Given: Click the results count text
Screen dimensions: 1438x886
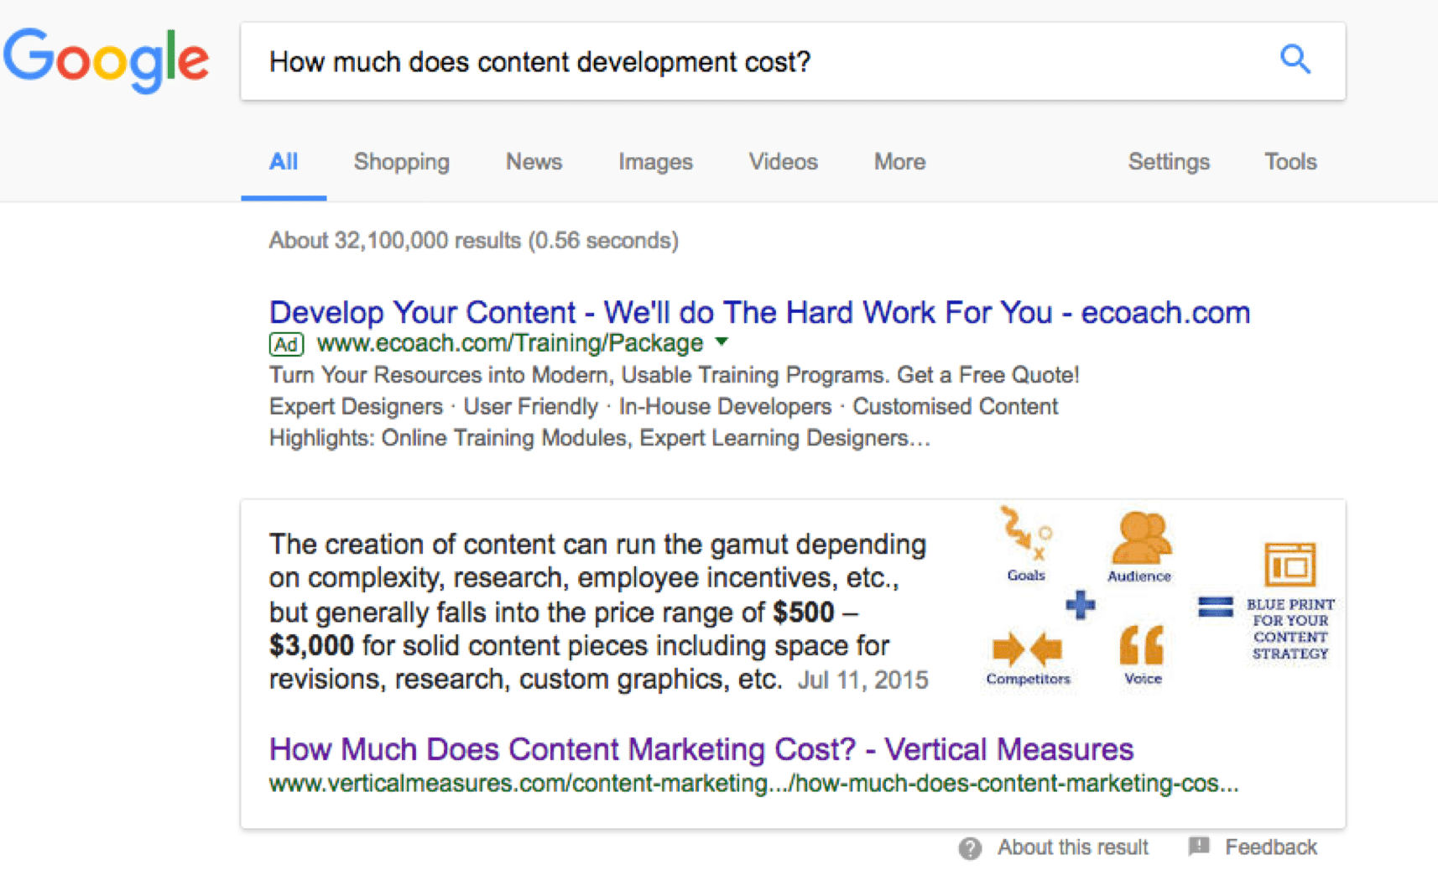Looking at the screenshot, I should click(474, 241).
